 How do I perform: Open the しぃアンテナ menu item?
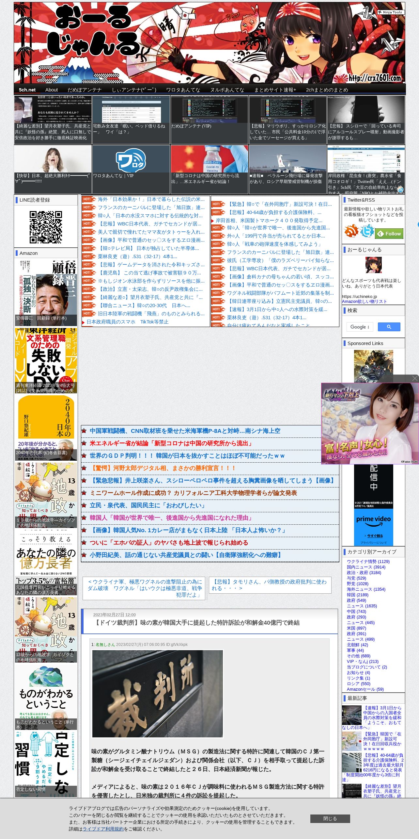pos(134,90)
